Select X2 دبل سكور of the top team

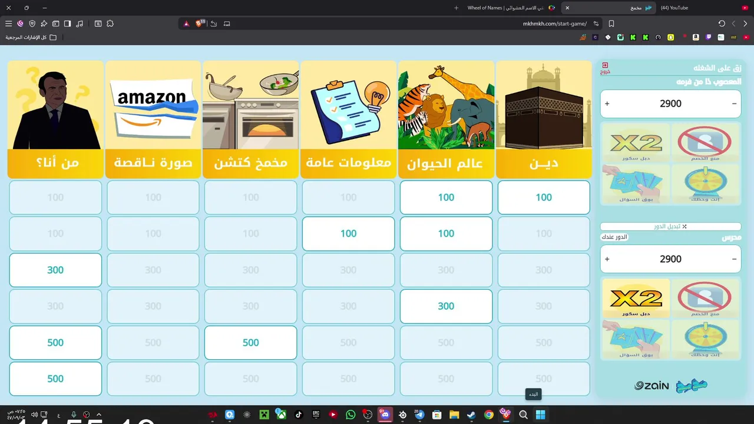pos(636,143)
